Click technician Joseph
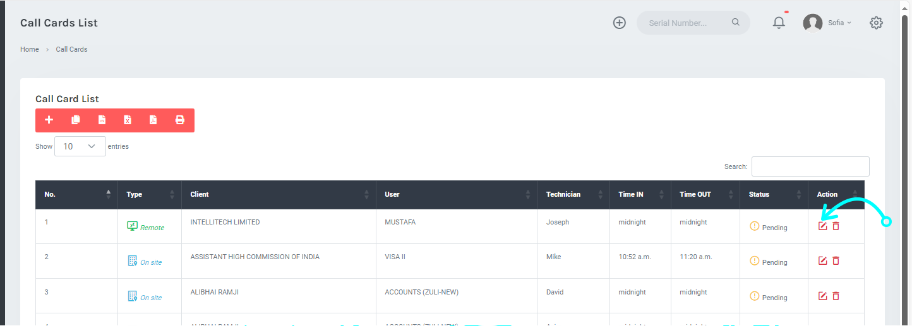This screenshot has width=912, height=326. (x=558, y=222)
